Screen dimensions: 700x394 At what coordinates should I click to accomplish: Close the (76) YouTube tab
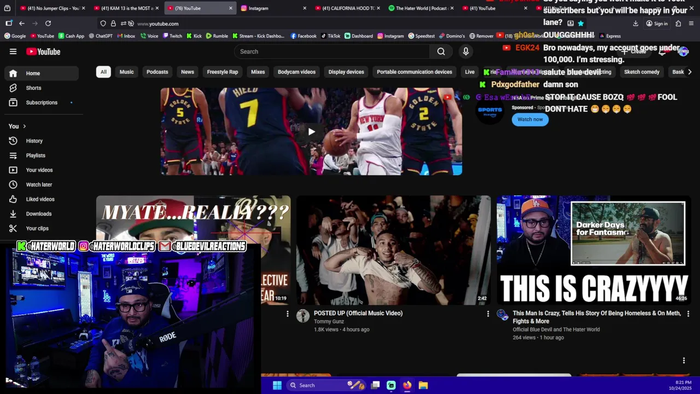click(x=230, y=8)
